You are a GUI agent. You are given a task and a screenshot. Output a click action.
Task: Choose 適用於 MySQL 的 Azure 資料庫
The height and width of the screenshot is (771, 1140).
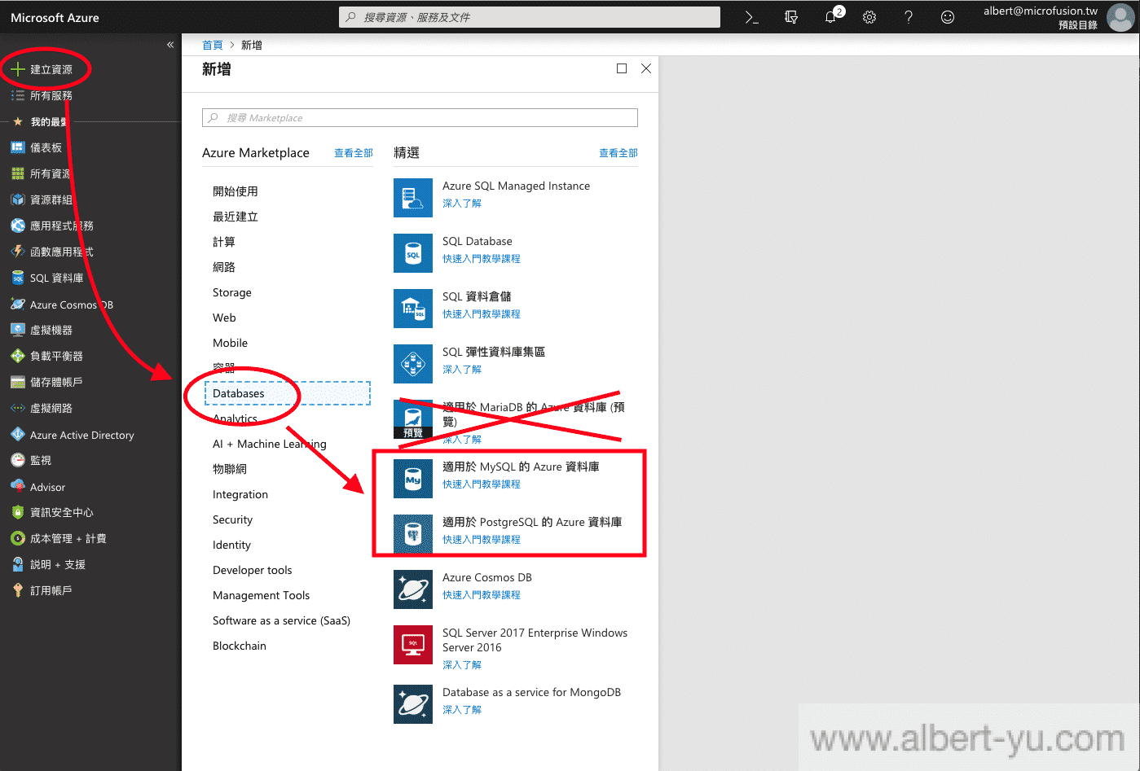(521, 467)
